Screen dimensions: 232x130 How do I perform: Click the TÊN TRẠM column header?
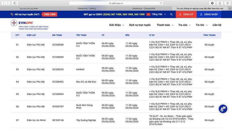click(x=81, y=35)
